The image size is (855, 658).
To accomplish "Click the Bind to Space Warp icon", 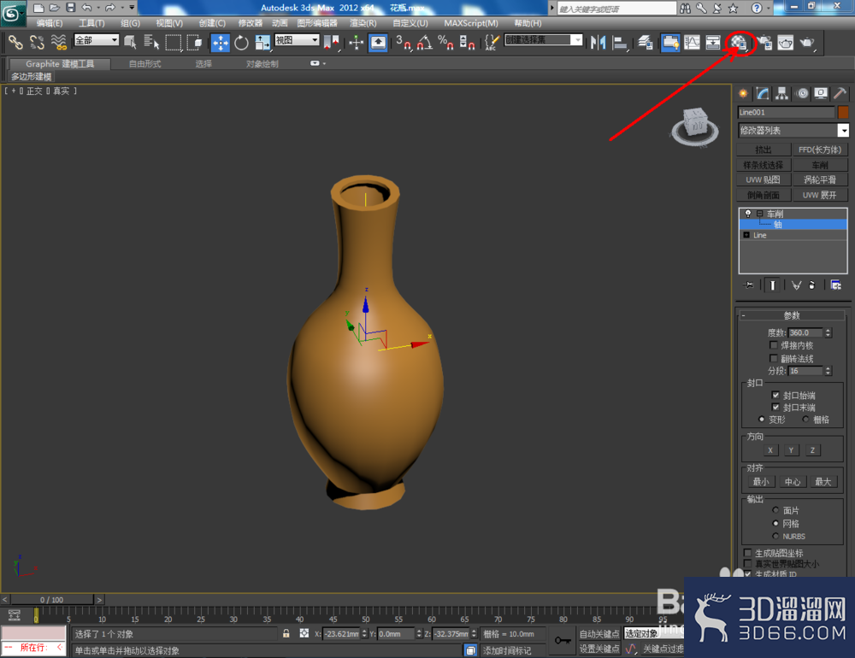I will pyautogui.click(x=58, y=42).
